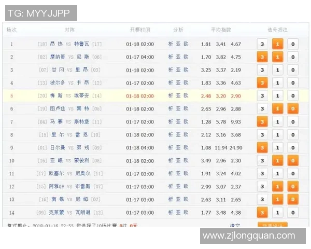Click the 开赛时间 column header
311x249 pixels.
coord(140,30)
